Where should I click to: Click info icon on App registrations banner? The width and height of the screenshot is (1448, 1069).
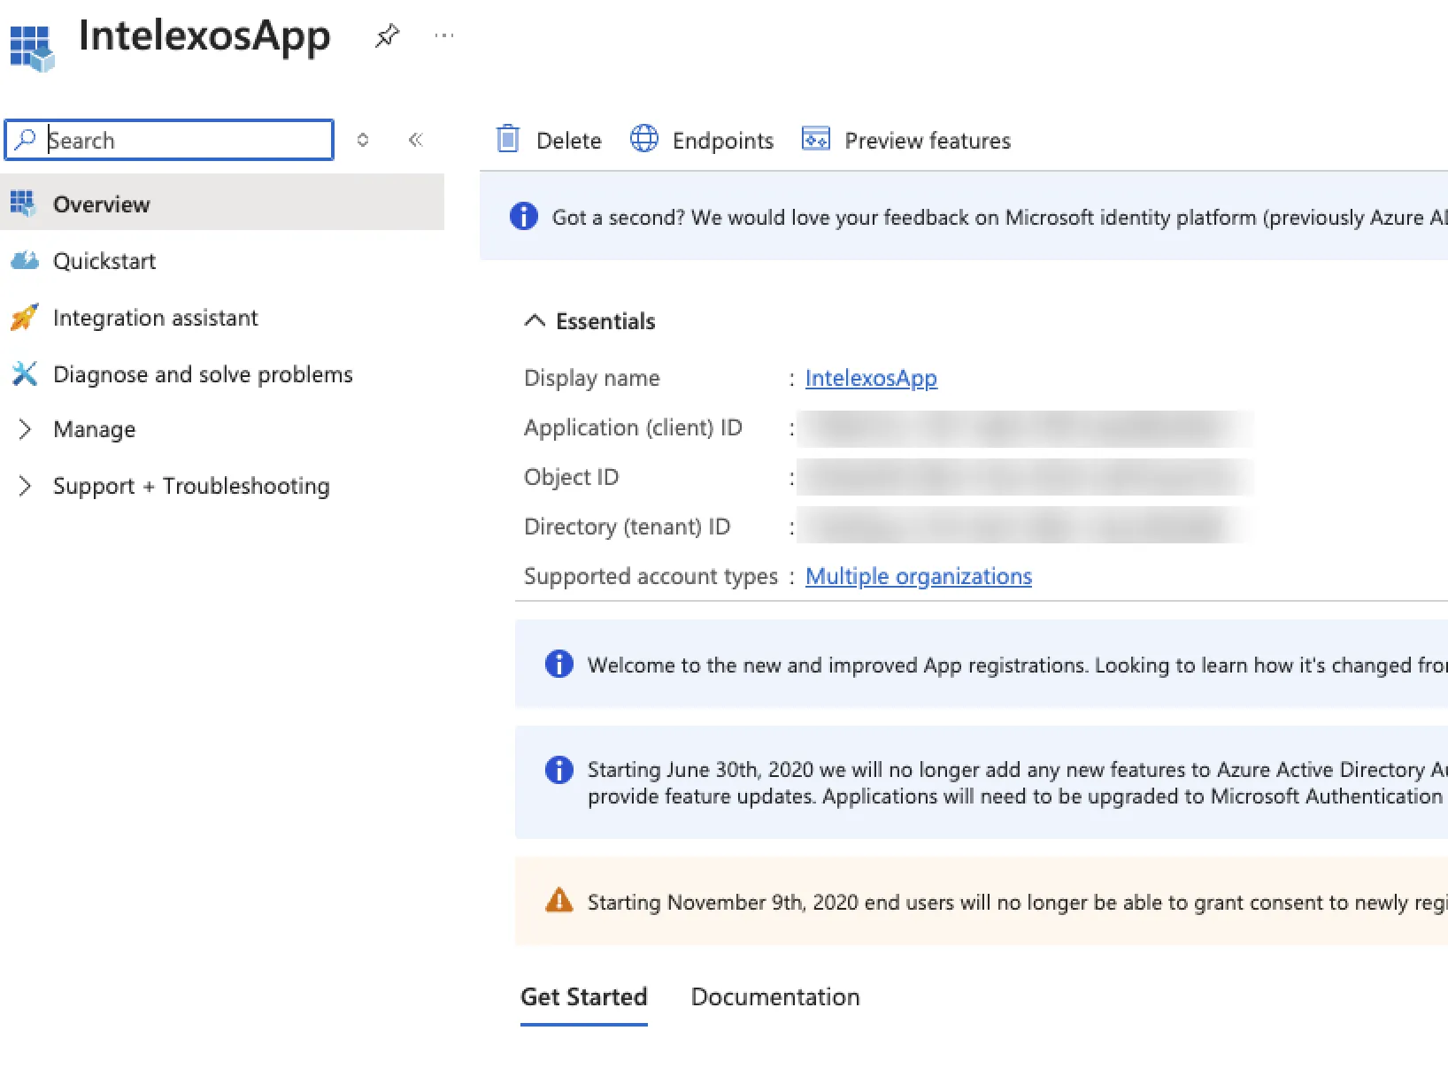[x=559, y=663]
